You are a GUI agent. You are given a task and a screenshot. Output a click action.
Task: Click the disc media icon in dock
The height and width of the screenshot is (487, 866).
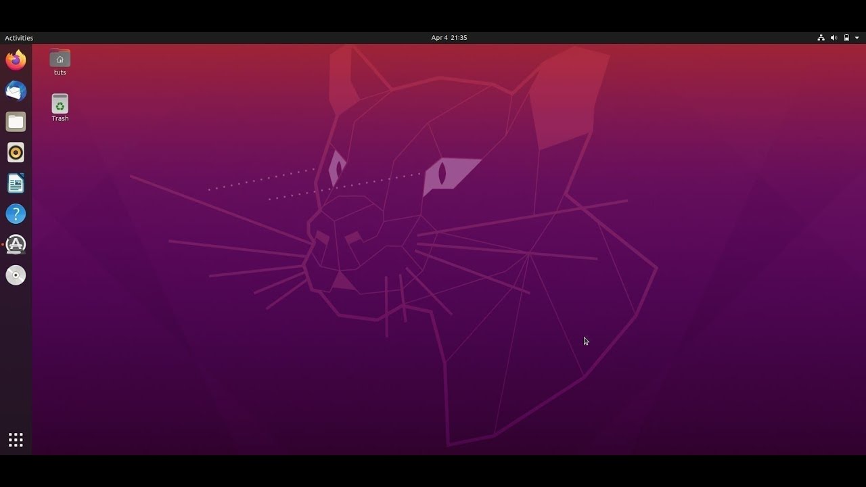(x=16, y=275)
